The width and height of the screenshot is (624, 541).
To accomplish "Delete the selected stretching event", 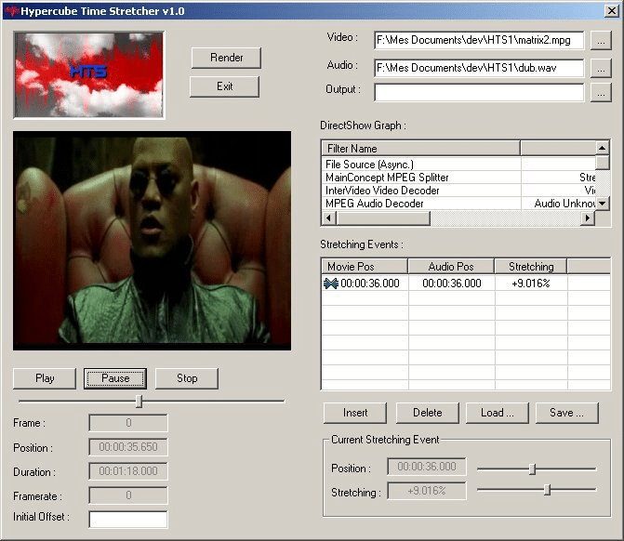I will point(428,413).
